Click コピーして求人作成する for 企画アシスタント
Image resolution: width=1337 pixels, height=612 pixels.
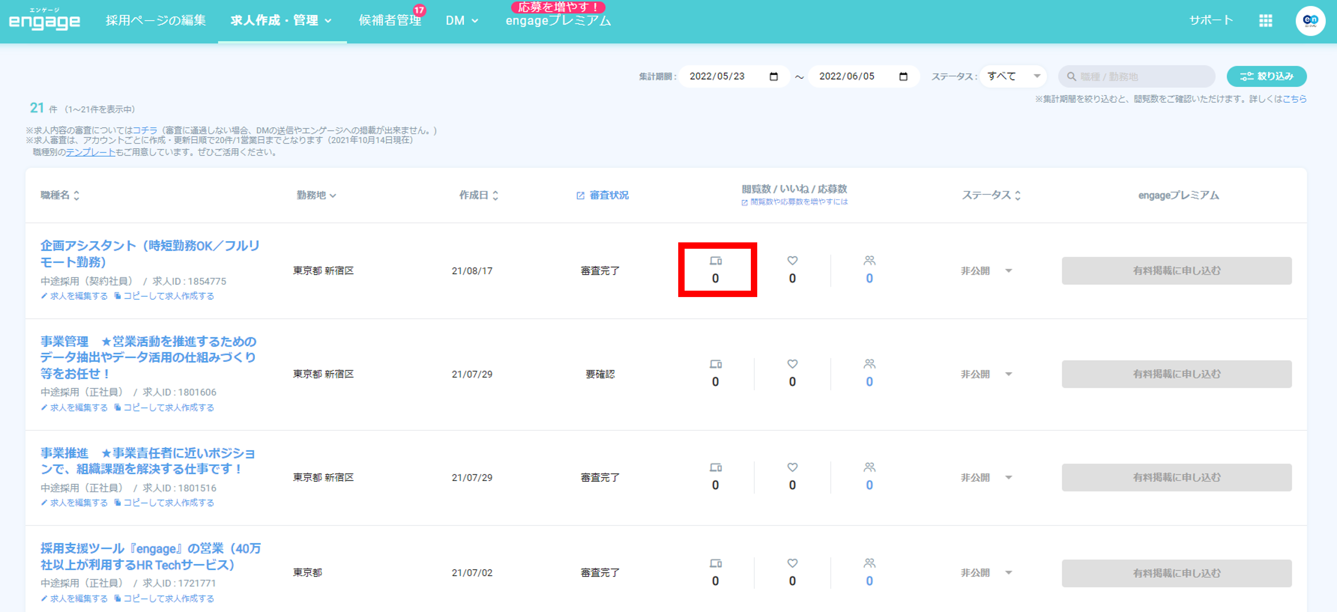[x=164, y=296]
